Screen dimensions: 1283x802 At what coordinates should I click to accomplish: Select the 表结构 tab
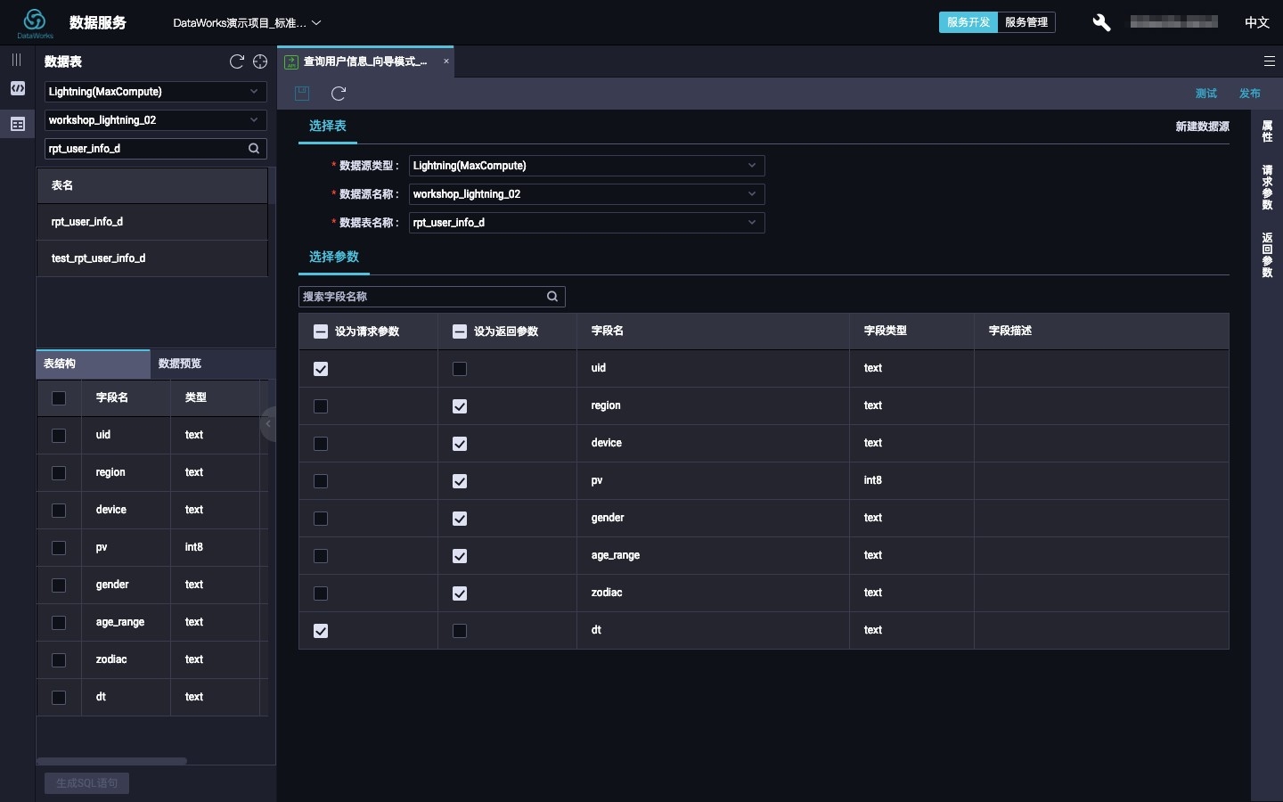pyautogui.click(x=93, y=364)
